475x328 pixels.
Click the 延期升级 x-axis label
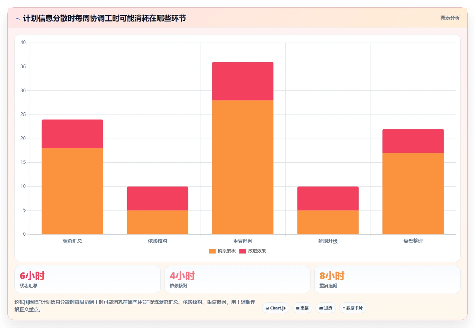coord(328,241)
